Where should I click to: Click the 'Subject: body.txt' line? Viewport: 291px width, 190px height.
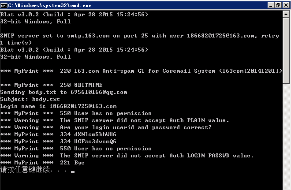click(x=30, y=99)
